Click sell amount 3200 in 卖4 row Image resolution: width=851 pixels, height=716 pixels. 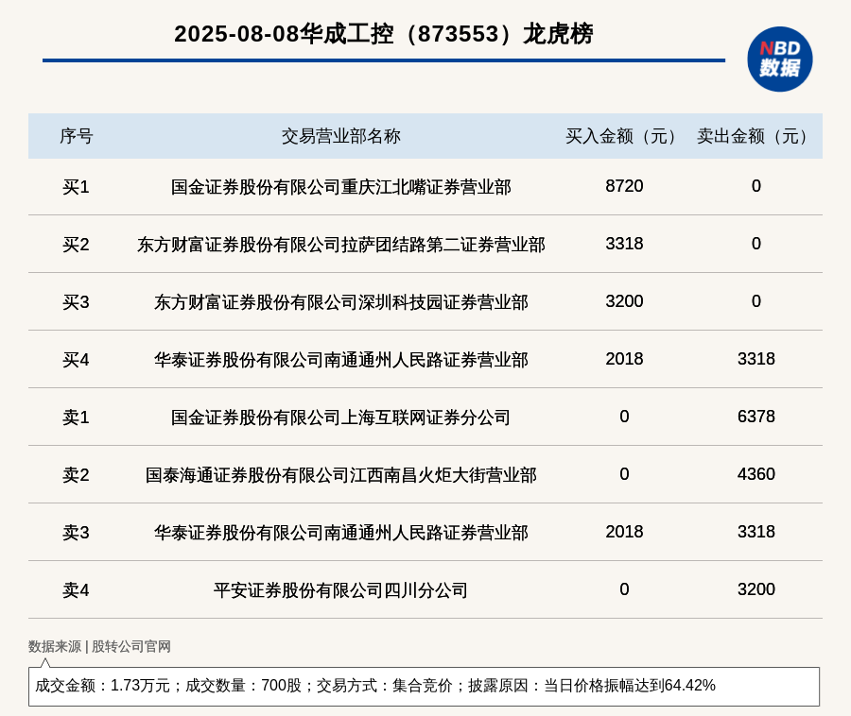coord(756,589)
